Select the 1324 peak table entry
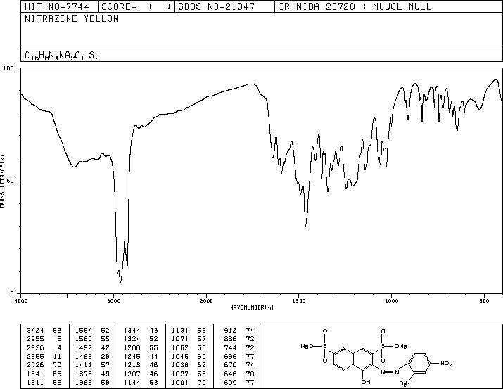Screen dimensions: 503x389 [x=141, y=339]
